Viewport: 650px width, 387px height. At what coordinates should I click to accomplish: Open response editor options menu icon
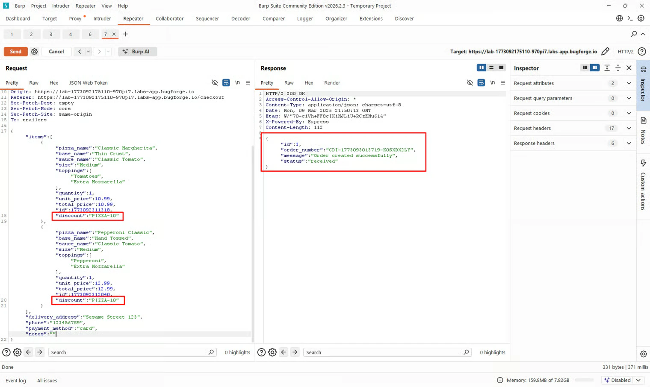[x=503, y=83]
